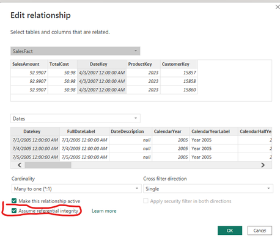Open the Learn more link
Viewport: 280px width, 244px height.
pos(104,211)
